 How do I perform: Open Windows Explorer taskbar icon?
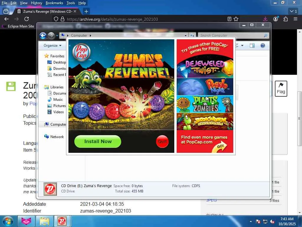pos(44,221)
